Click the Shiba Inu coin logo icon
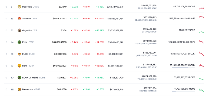Image resolution: width=209 pixels, height=101 pixels. tap(19, 18)
